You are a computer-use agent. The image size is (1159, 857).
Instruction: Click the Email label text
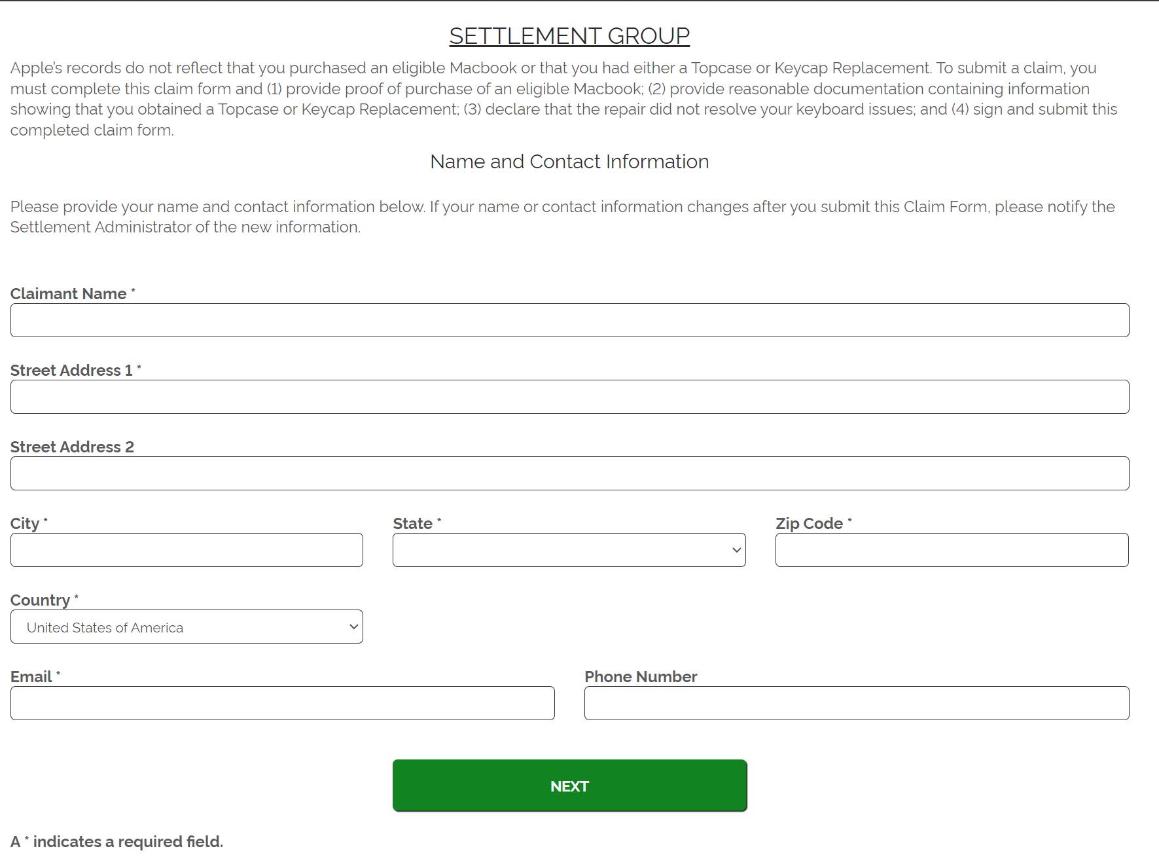(x=31, y=677)
